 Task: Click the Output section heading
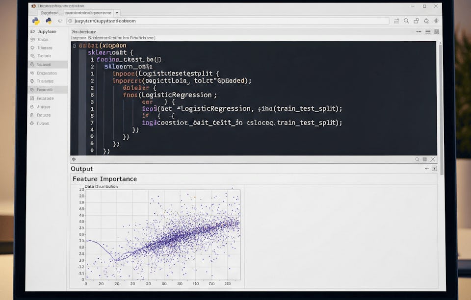point(82,169)
